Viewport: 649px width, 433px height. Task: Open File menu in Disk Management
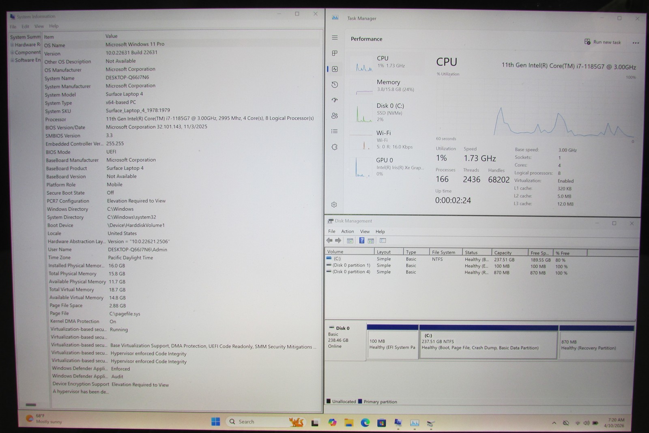pyautogui.click(x=332, y=231)
